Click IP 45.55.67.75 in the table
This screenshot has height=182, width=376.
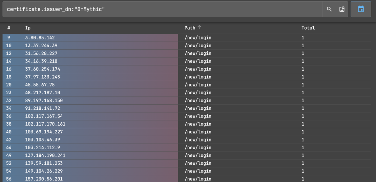40,85
